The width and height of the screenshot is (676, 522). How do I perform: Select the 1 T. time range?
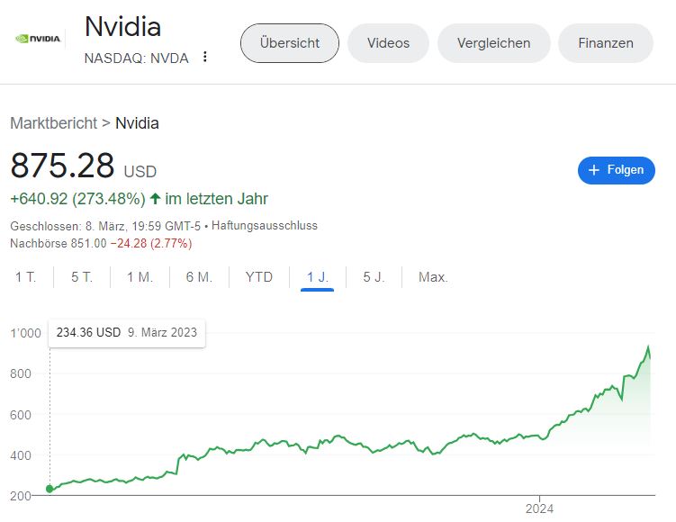click(25, 276)
